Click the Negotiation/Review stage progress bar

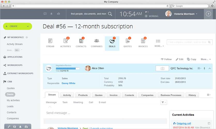(x=68, y=69)
